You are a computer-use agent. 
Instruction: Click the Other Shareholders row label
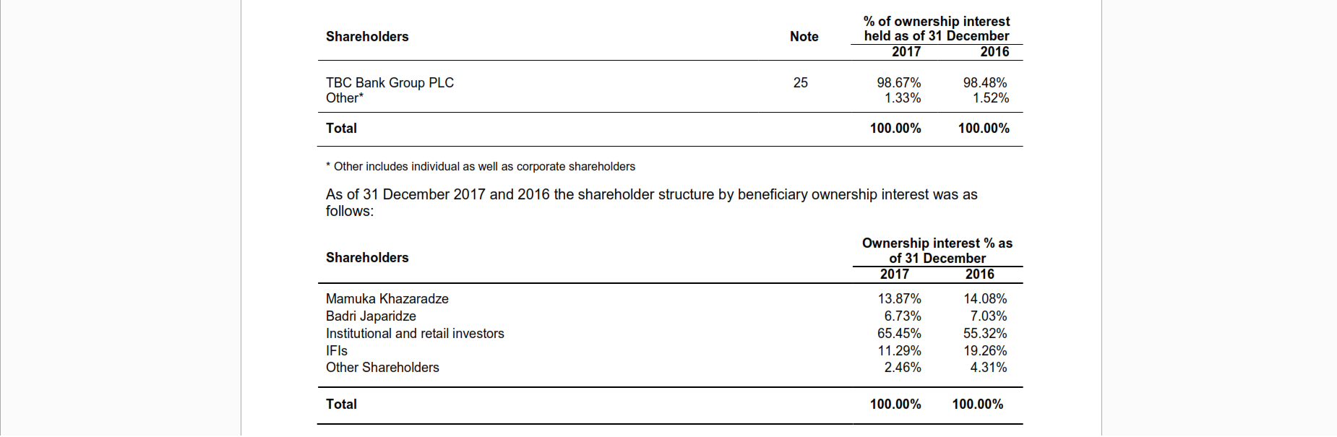coord(382,368)
